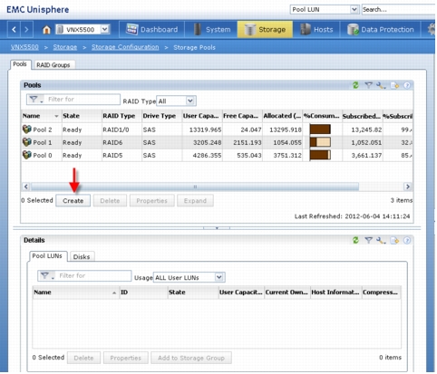The image size is (437, 374).
Task: Click the Create pool button
Action: pyautogui.click(x=73, y=201)
